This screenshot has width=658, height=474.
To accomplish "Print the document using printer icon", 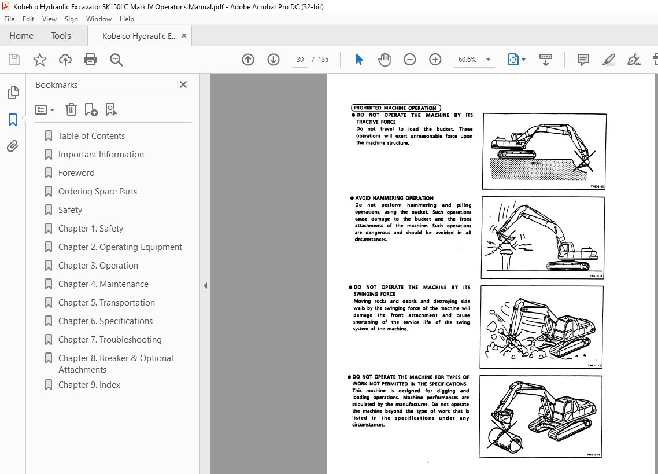I will tap(90, 60).
